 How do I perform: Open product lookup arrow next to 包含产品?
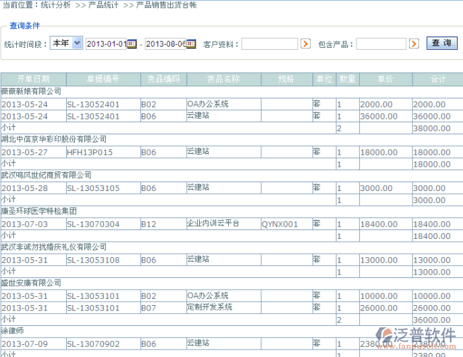point(414,44)
